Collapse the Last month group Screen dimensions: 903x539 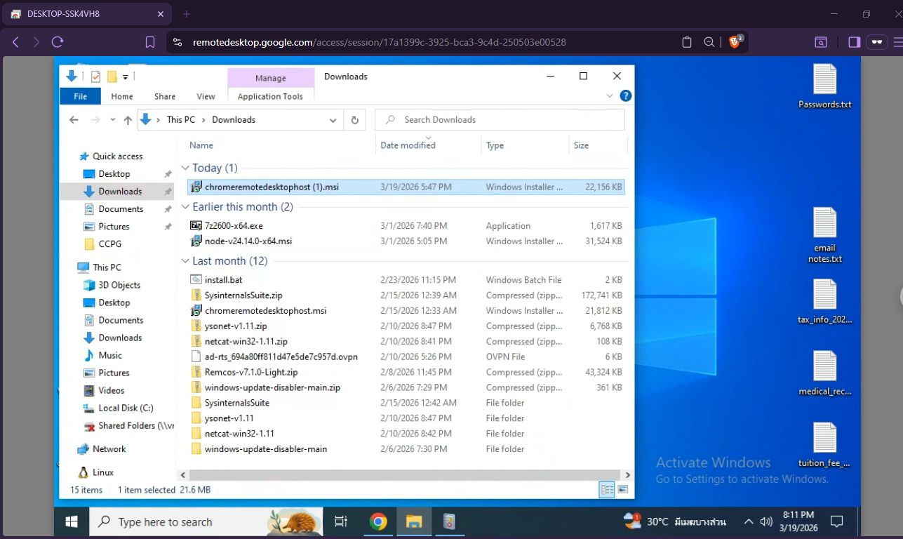point(186,261)
